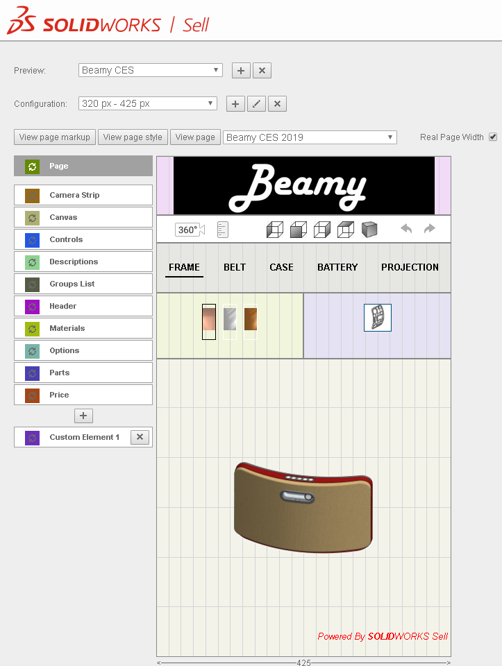
Task: Switch to the BATTERY tab
Action: [337, 267]
